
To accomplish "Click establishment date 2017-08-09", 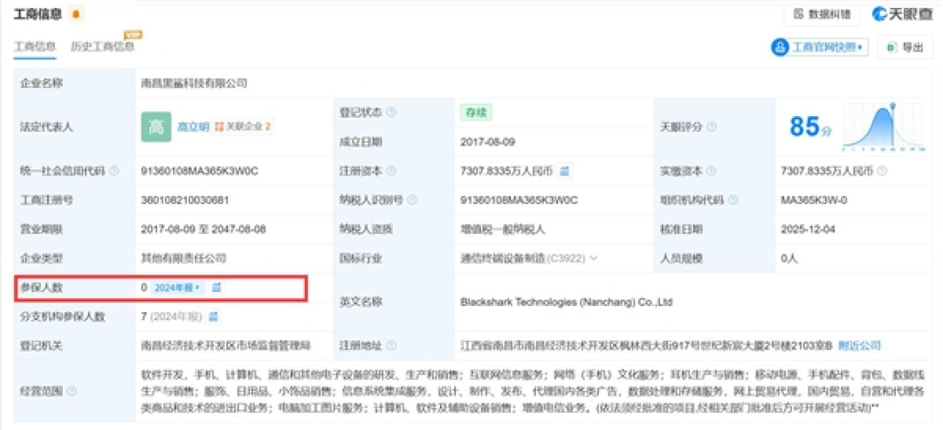I will coord(487,141).
